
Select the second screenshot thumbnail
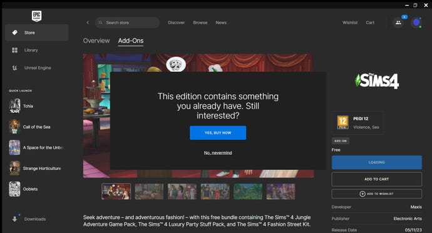click(x=149, y=192)
